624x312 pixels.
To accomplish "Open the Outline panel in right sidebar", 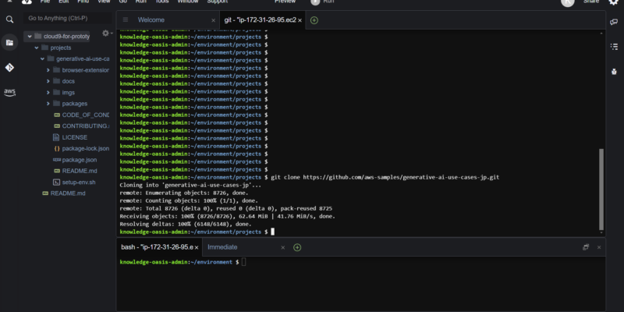I will [x=615, y=47].
